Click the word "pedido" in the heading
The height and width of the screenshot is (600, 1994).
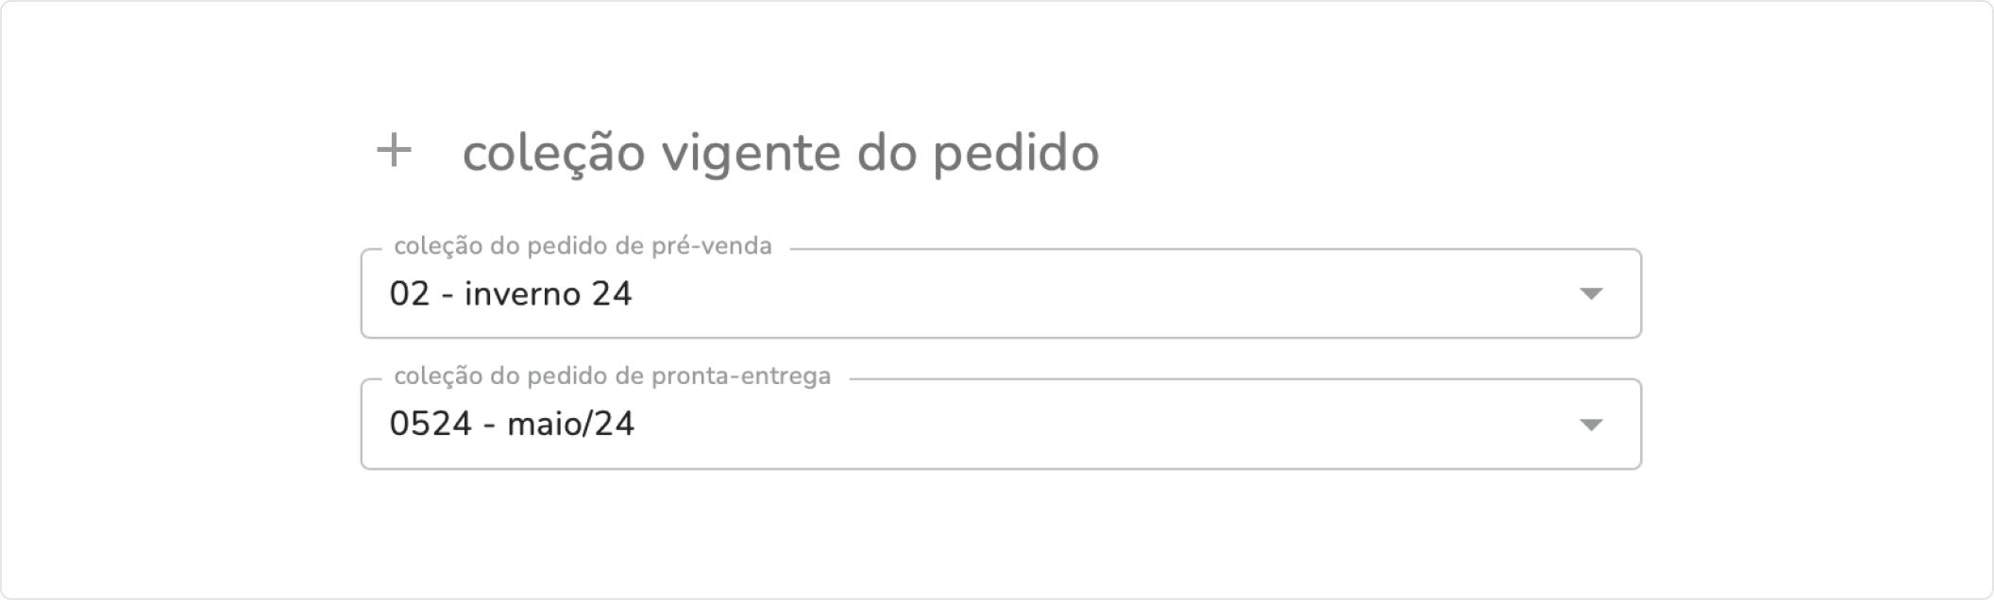click(1016, 153)
